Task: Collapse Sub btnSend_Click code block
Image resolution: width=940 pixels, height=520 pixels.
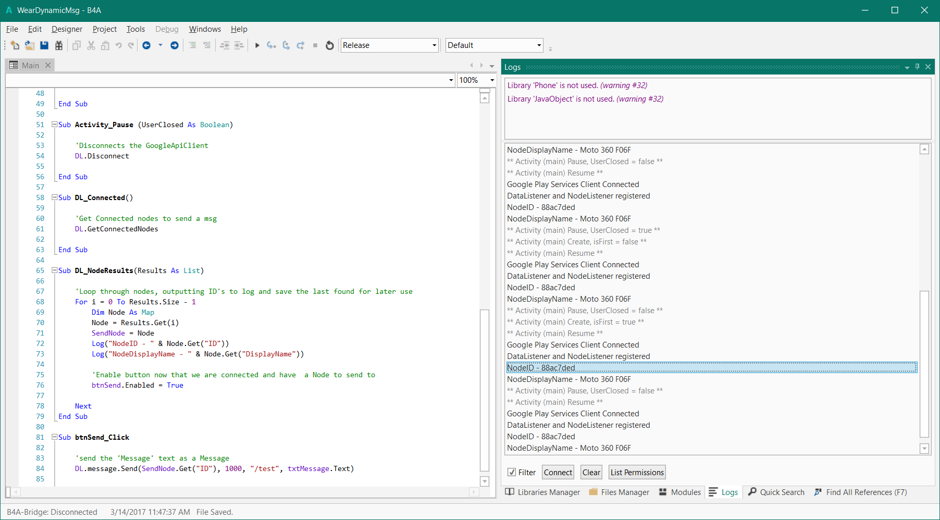Action: 54,437
